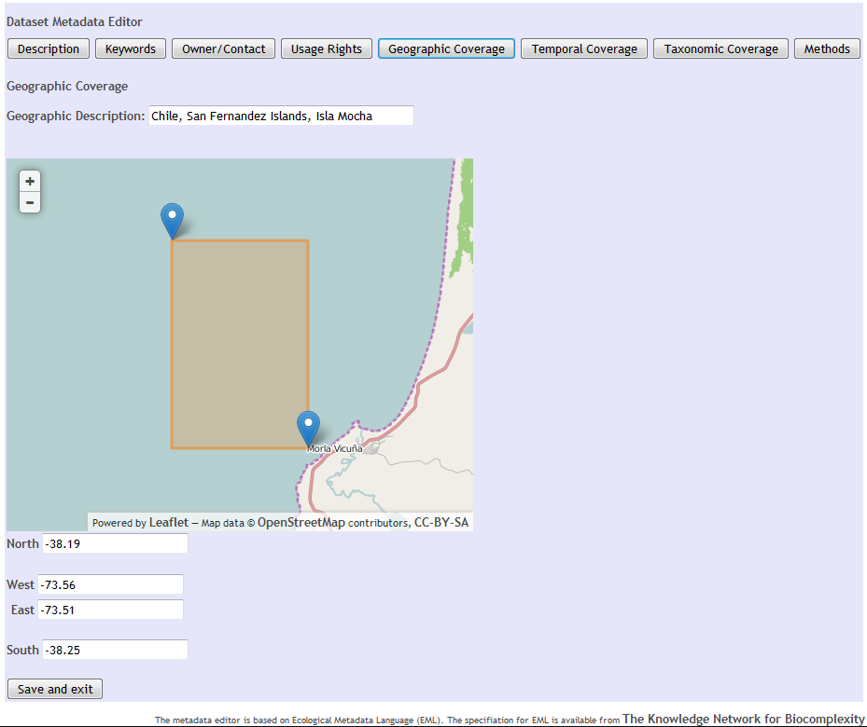Viewport: 867px width, 727px height.
Task: Switch to Temporal Coverage tab
Action: pyautogui.click(x=584, y=48)
